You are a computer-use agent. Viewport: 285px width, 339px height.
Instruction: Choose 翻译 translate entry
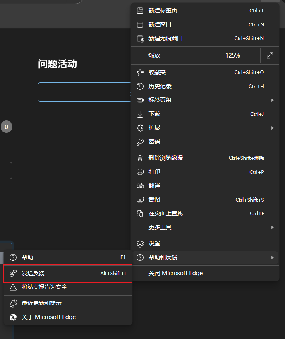205,185
